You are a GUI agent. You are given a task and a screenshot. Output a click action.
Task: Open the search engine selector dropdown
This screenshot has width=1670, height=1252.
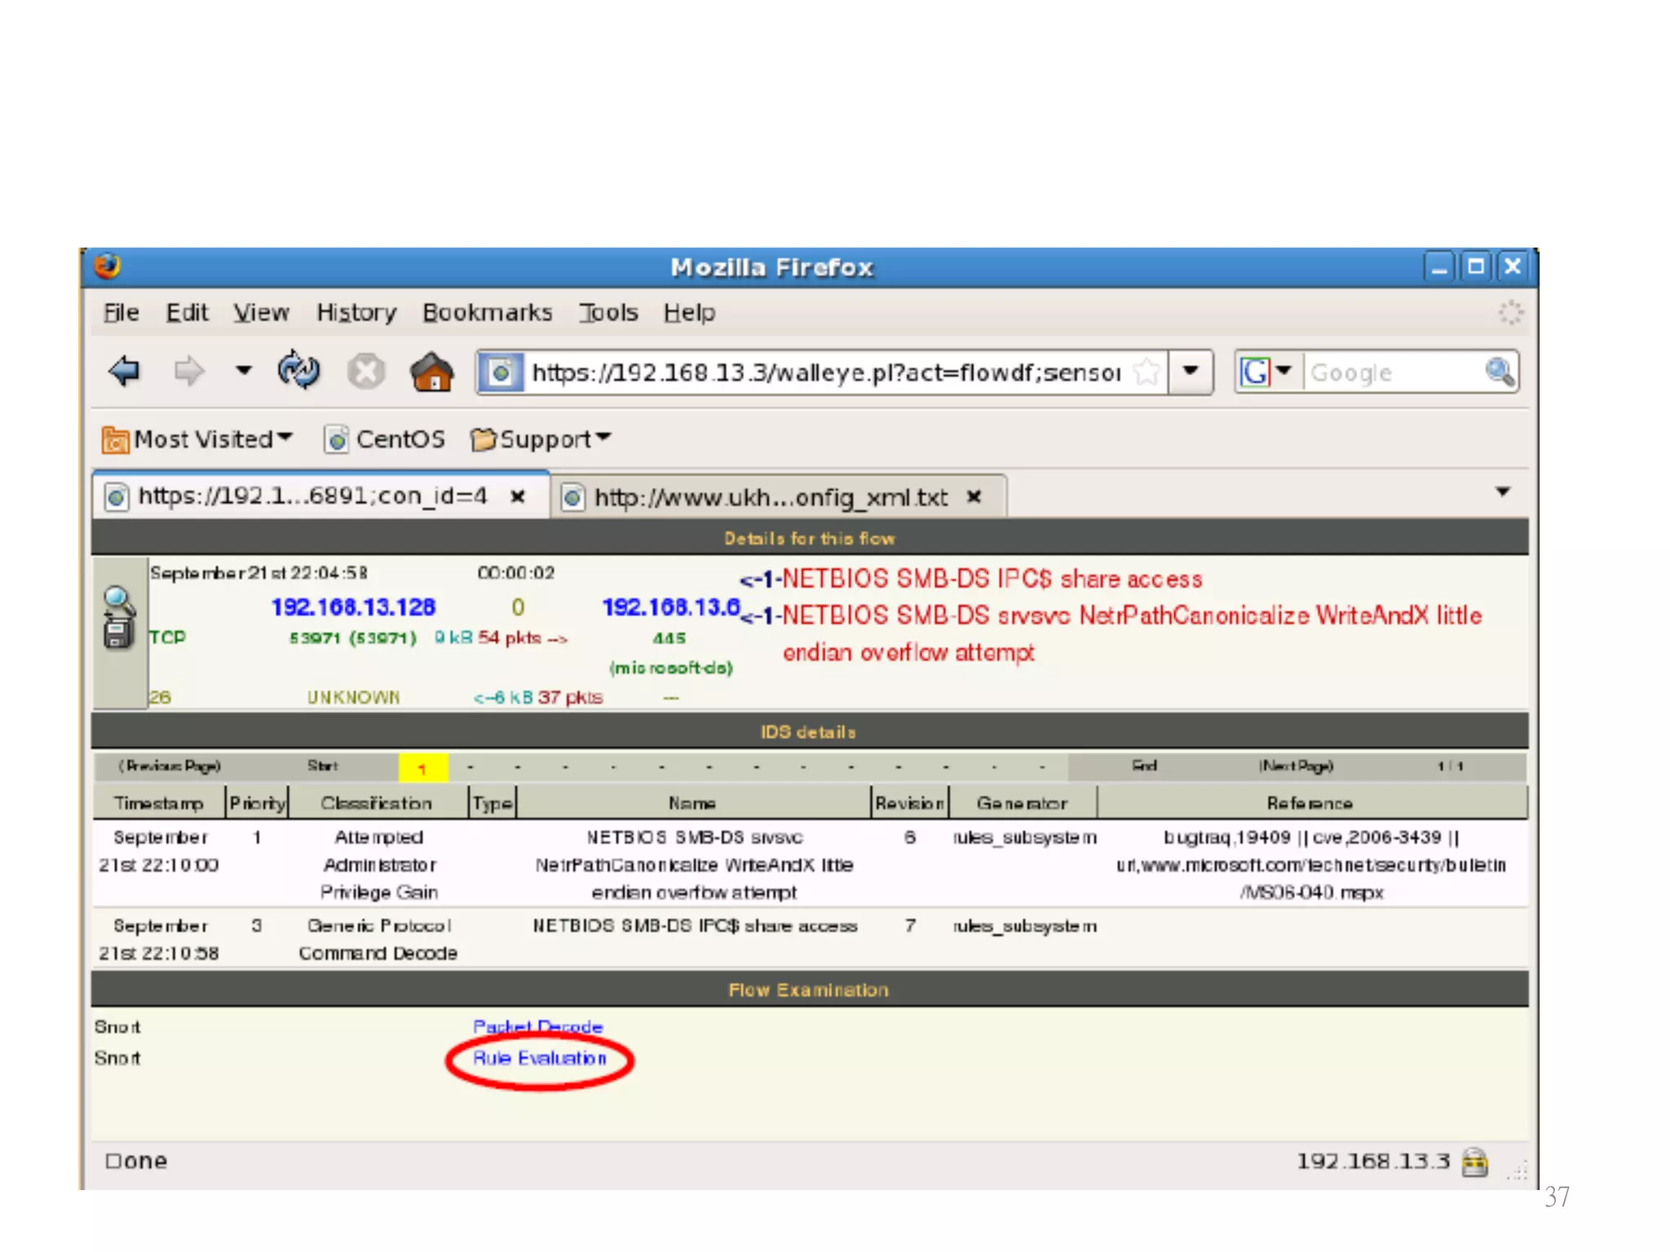[1283, 372]
